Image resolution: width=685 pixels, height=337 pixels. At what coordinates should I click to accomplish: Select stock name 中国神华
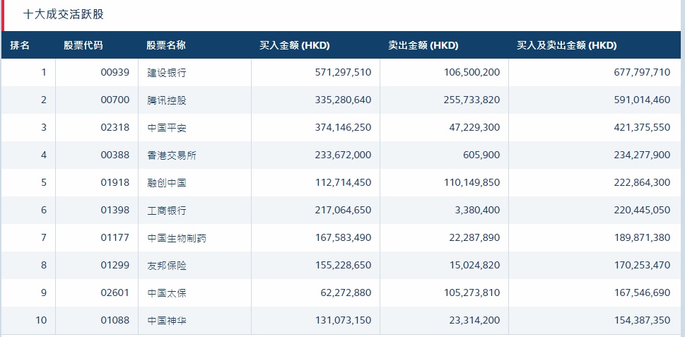167,320
